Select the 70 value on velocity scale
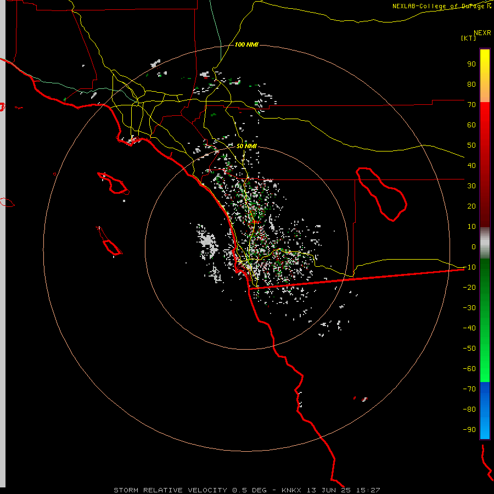The image size is (494, 494). tap(471, 105)
